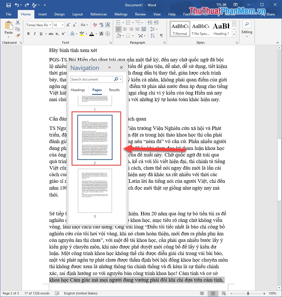The height and width of the screenshot is (297, 282).
Task: Apply yellow text highlight color
Action: [x=82, y=34]
